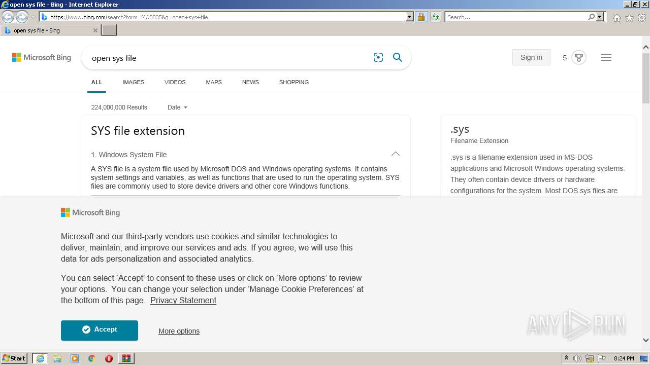Click '1. Windows System File' heading

point(129,155)
